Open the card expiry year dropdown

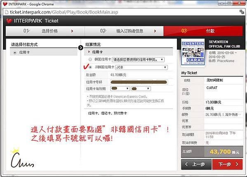(141, 89)
